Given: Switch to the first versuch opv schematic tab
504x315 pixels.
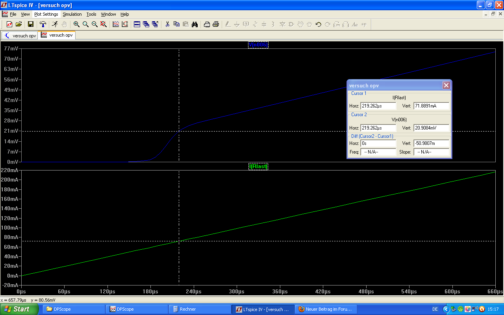Looking at the screenshot, I should click(20, 35).
